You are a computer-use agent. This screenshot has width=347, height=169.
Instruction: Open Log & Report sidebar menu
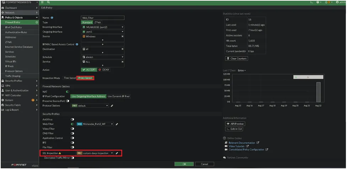coord(20,110)
